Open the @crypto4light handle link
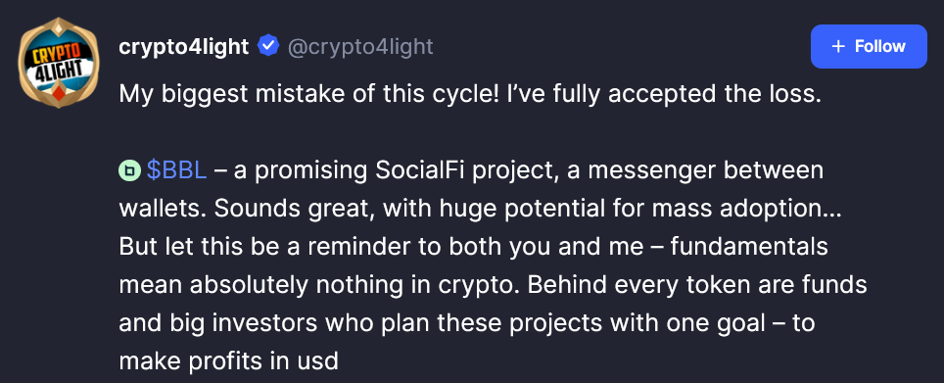This screenshot has height=383, width=944. pos(360,46)
